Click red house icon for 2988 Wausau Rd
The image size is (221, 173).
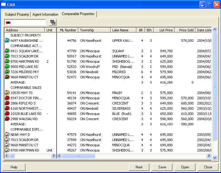click(x=7, y=119)
